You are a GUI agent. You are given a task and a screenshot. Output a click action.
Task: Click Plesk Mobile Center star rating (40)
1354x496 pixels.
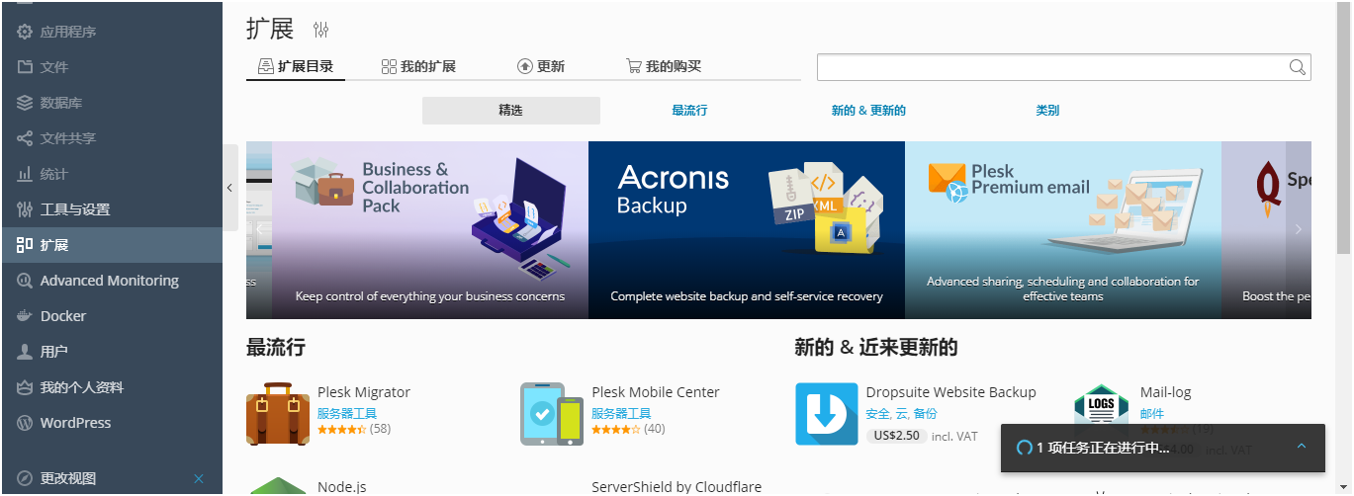coord(615,429)
